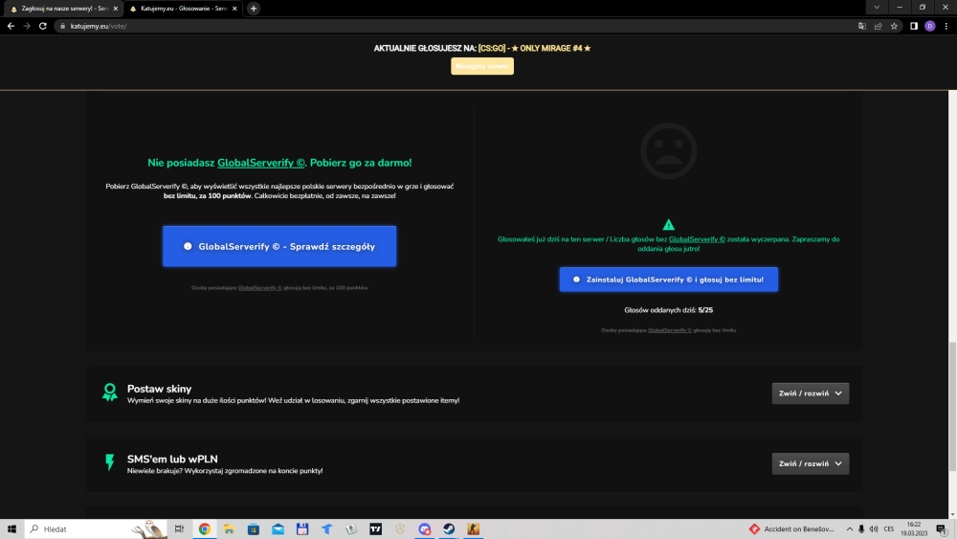Open the Chrome three-dot menu
Viewport: 957px width, 539px height.
click(x=946, y=26)
